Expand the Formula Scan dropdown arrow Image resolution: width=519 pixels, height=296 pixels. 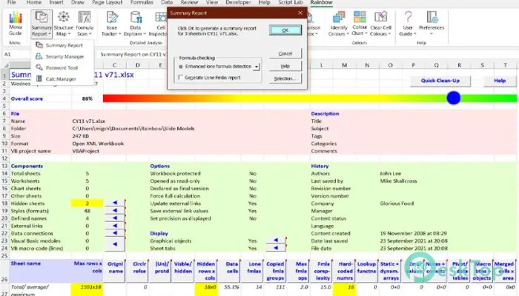tap(90, 34)
